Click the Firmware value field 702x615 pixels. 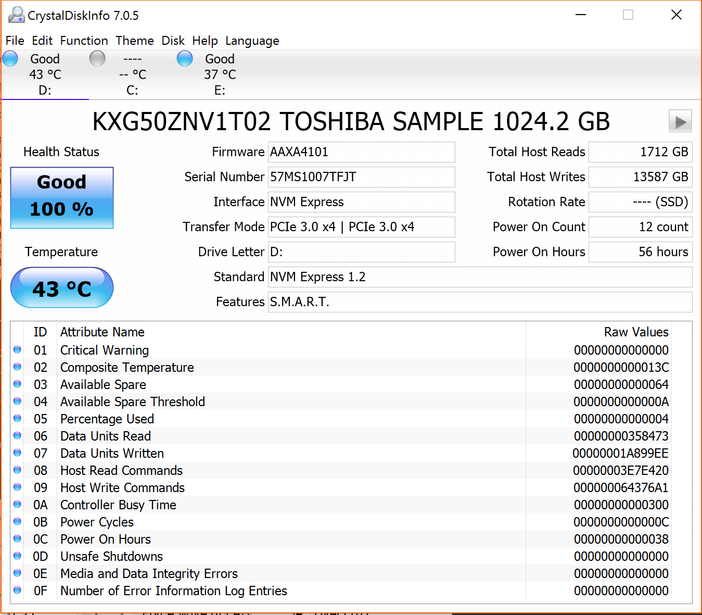pos(361,152)
